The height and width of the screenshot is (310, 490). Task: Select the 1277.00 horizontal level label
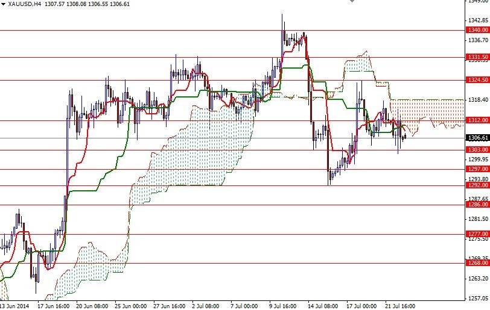(477, 234)
